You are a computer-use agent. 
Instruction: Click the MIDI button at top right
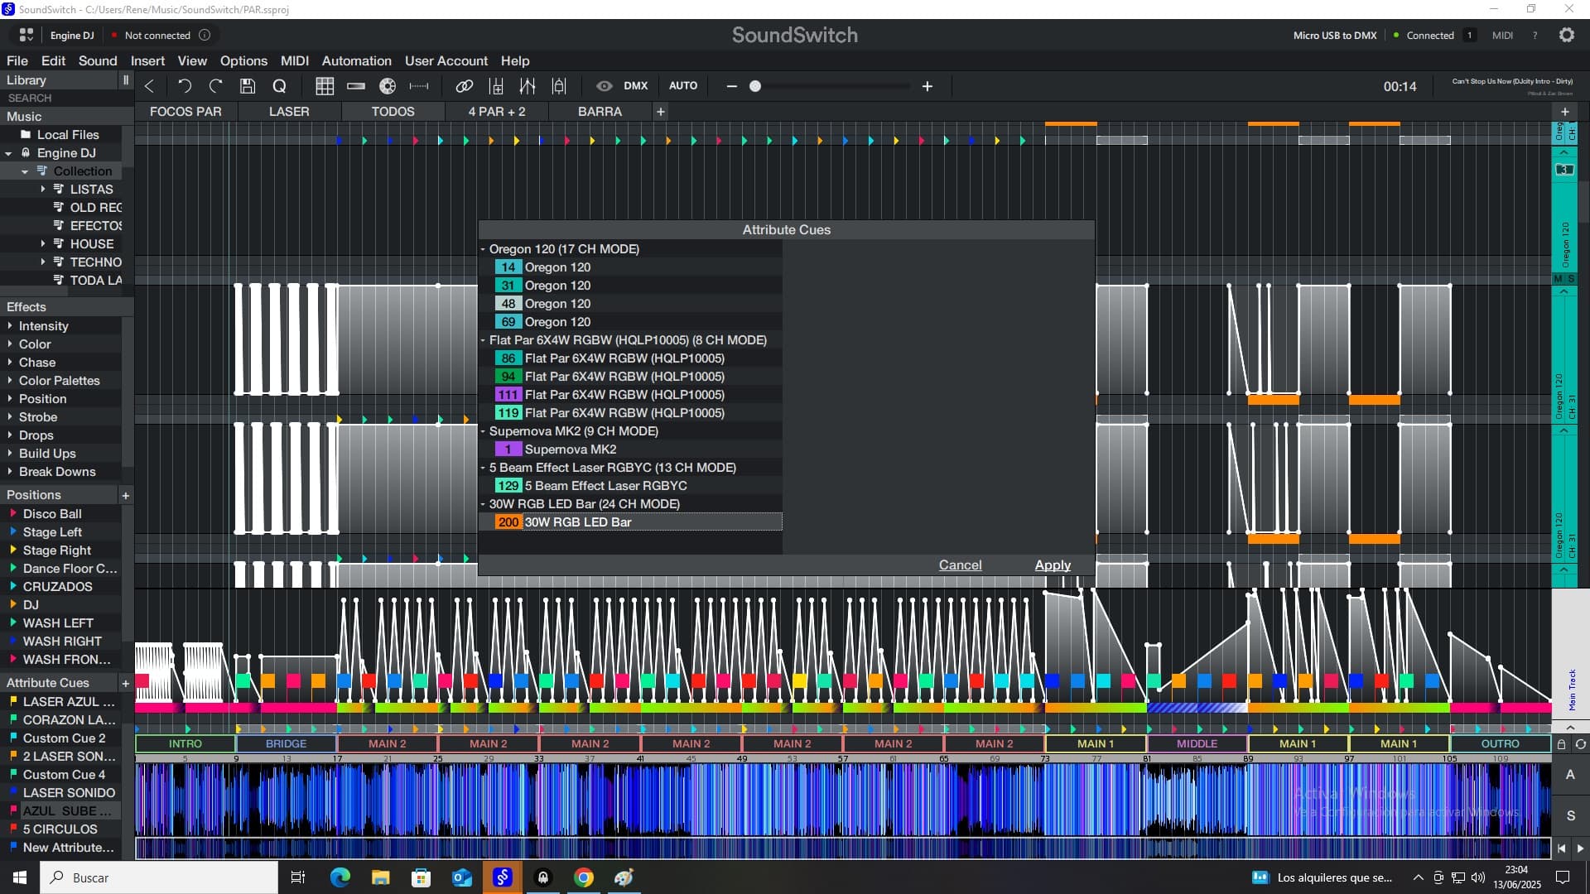[x=1502, y=36]
